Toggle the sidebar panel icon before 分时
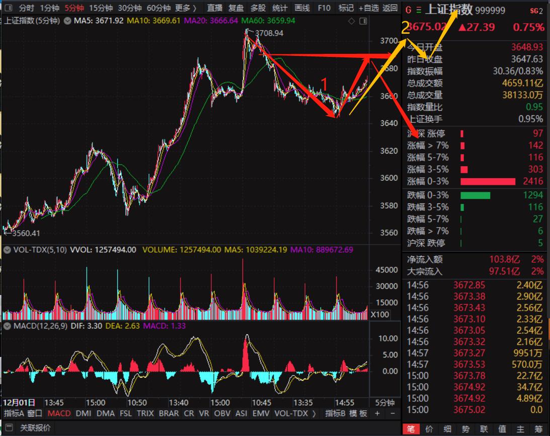The height and width of the screenshot is (436, 550). click(x=8, y=8)
